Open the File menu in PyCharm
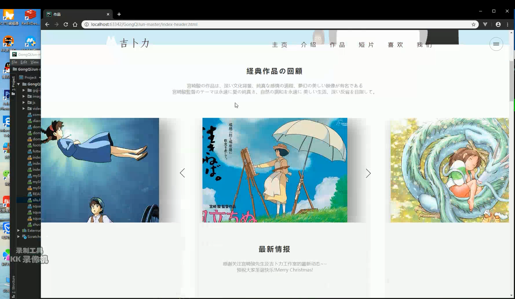This screenshot has width=515, height=299. (x=14, y=62)
